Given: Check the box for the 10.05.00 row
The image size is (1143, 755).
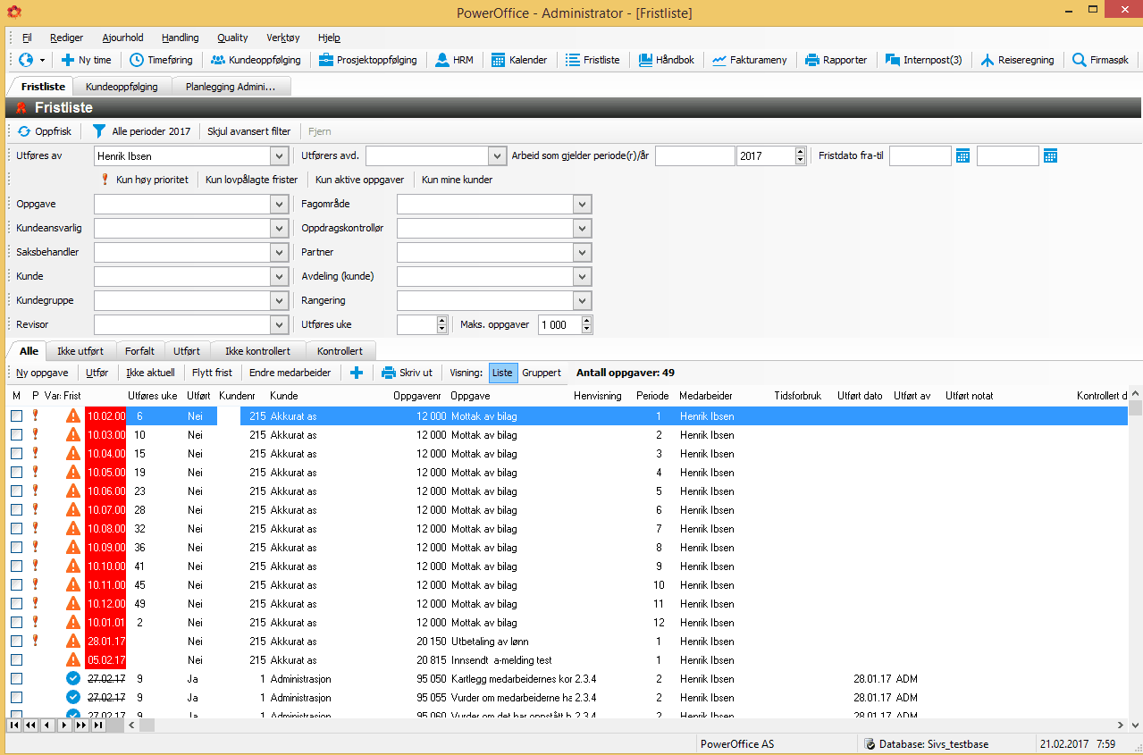Looking at the screenshot, I should coord(16,473).
